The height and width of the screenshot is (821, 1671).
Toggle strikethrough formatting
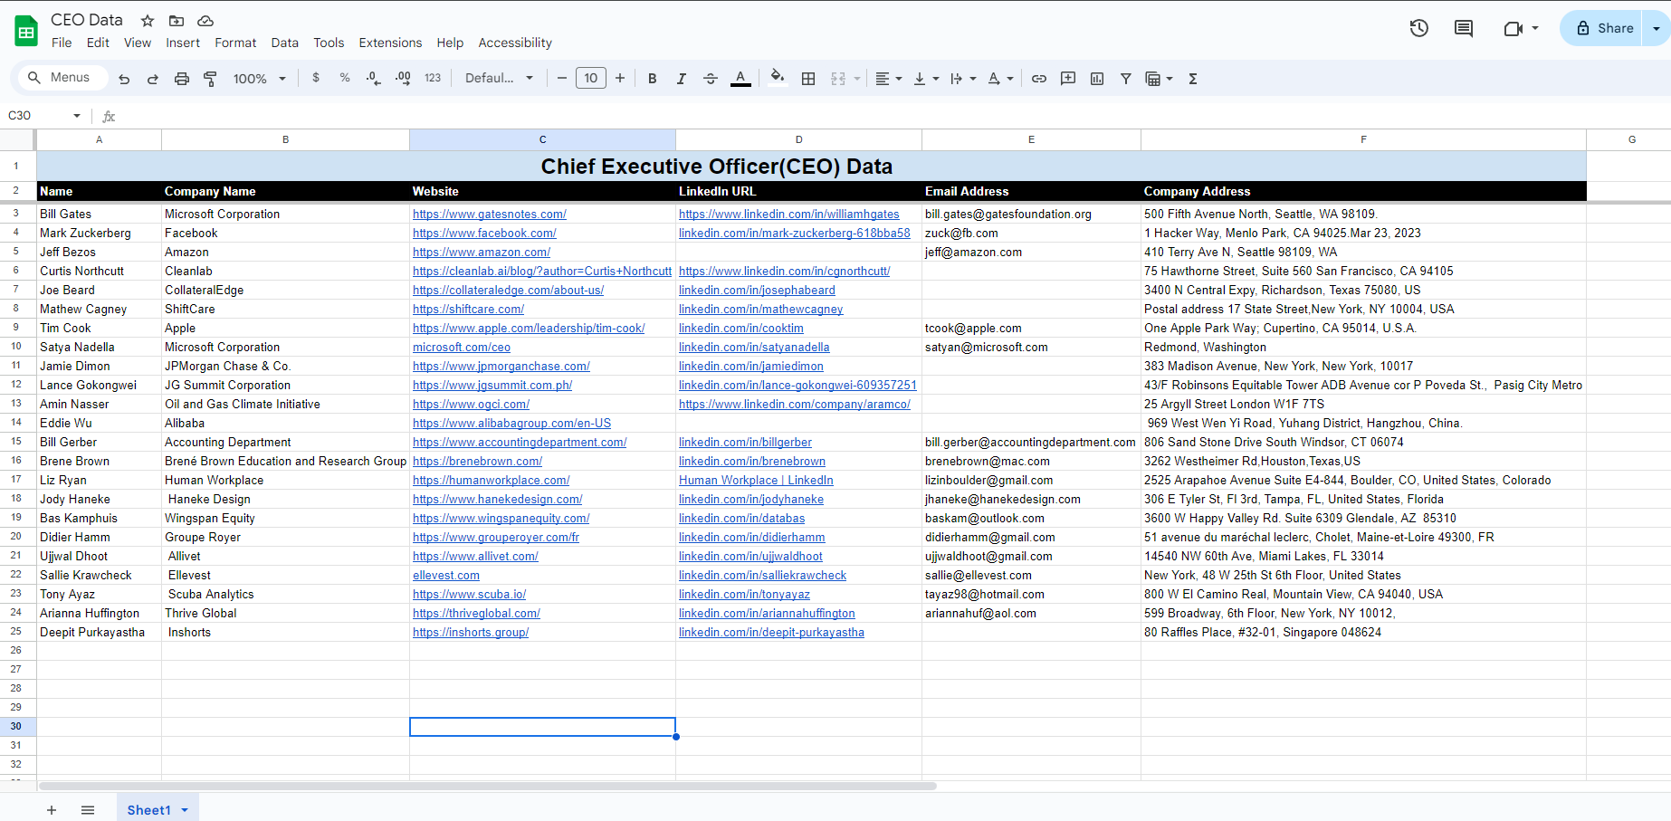click(711, 79)
